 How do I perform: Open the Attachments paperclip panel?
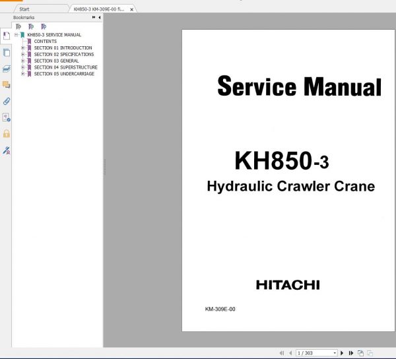[x=7, y=101]
